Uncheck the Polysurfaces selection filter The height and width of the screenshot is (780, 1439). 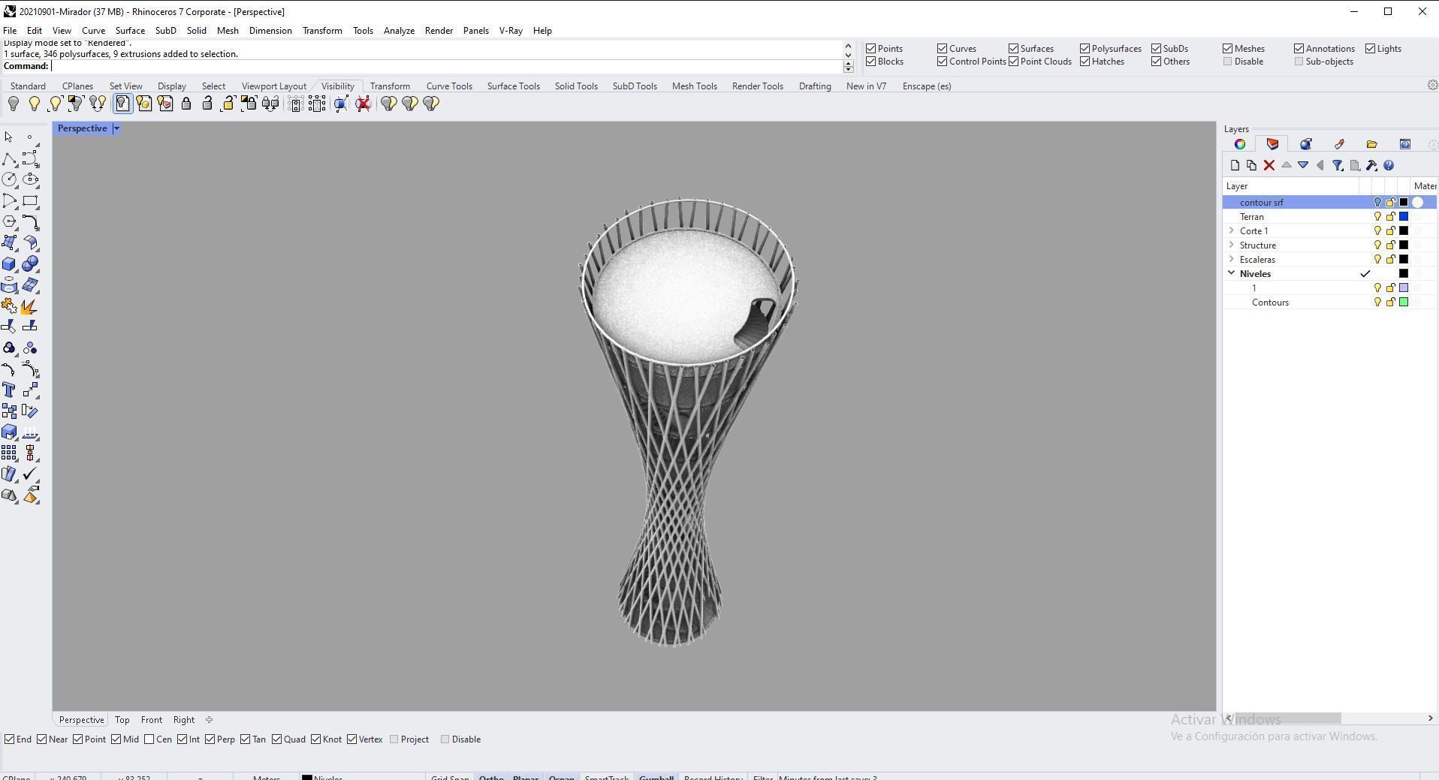pos(1085,49)
